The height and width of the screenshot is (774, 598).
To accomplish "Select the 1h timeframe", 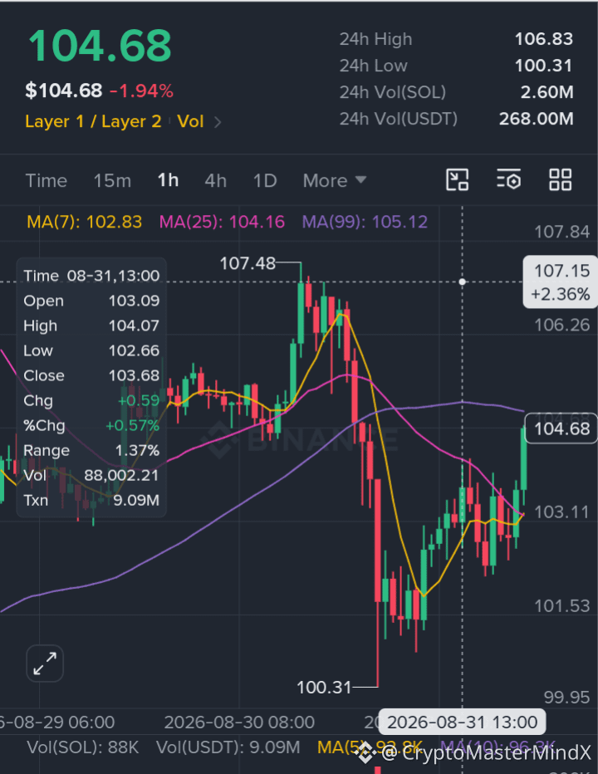I will point(168,181).
